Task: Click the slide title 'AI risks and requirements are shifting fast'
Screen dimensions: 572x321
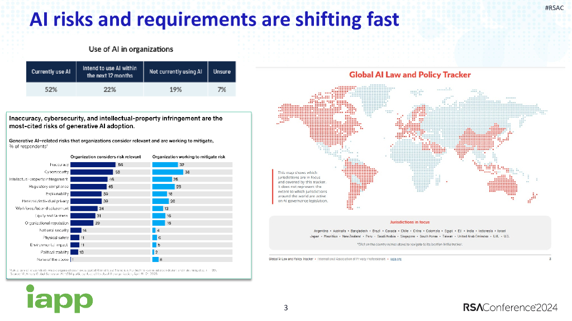Action: [x=214, y=20]
